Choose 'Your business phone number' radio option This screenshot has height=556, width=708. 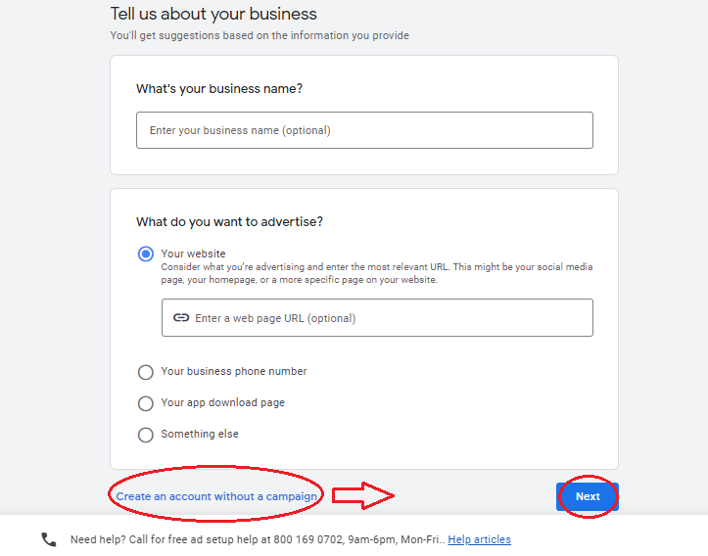click(x=146, y=372)
